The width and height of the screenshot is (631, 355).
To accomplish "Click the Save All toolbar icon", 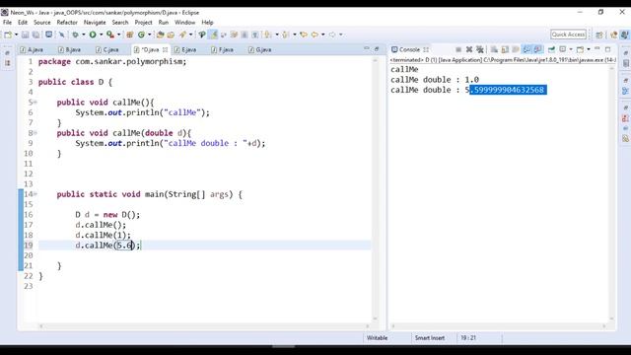I will pyautogui.click(x=35, y=35).
